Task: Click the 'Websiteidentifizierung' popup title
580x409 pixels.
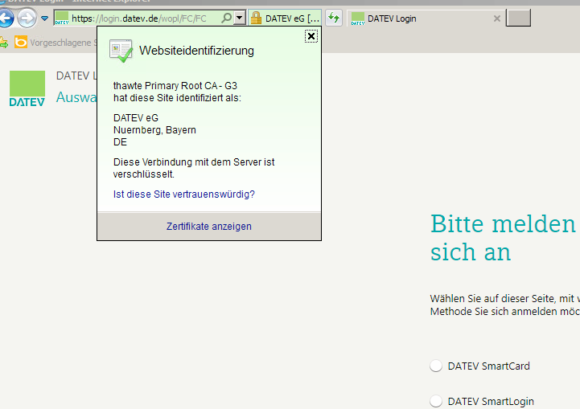Action: (196, 51)
